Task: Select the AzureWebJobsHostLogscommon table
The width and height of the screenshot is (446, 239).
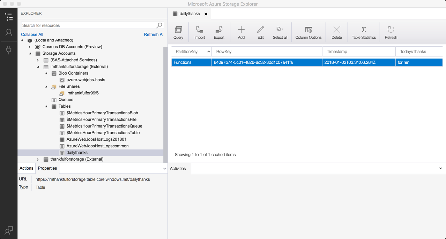Action: pos(97,146)
